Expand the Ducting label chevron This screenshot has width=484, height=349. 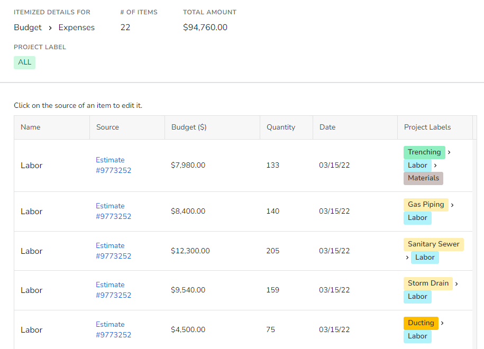(442, 323)
